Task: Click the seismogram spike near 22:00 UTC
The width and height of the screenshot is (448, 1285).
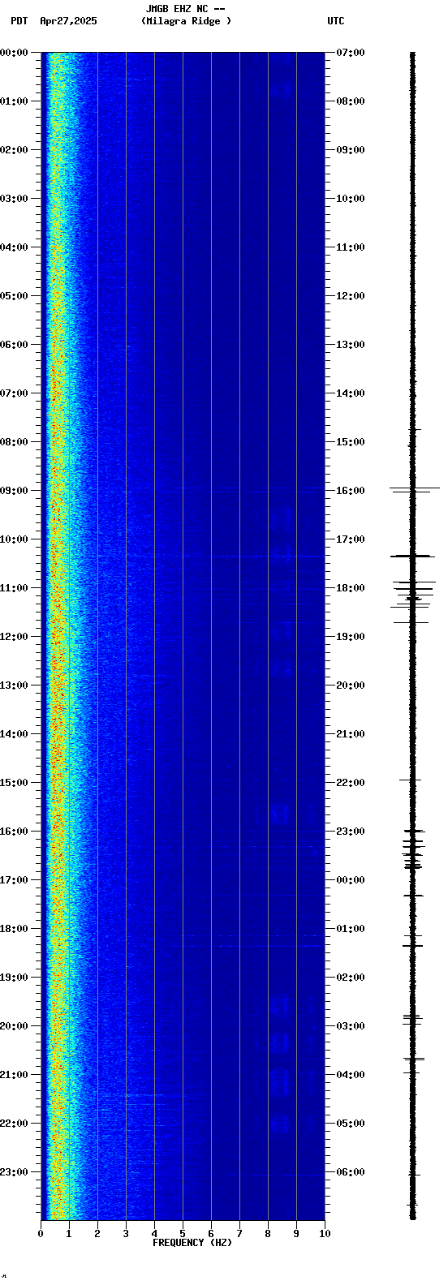Action: (x=411, y=780)
